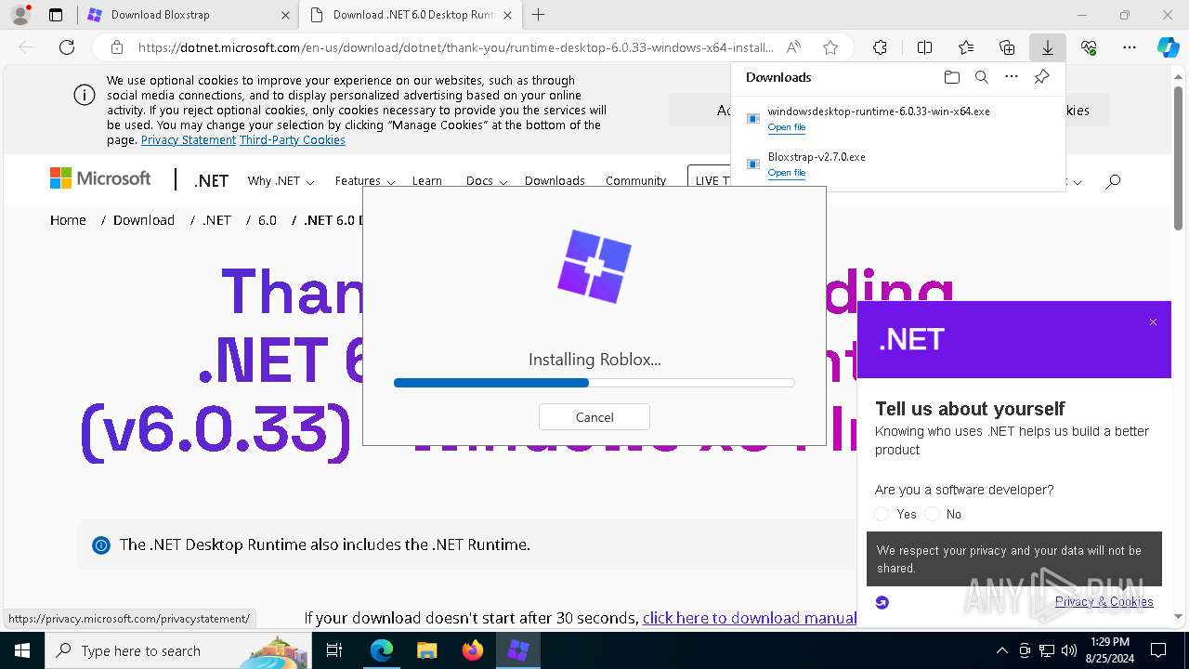1189x669 pixels.
Task: Click the Bloxstrap taskbar icon
Action: coord(518,650)
